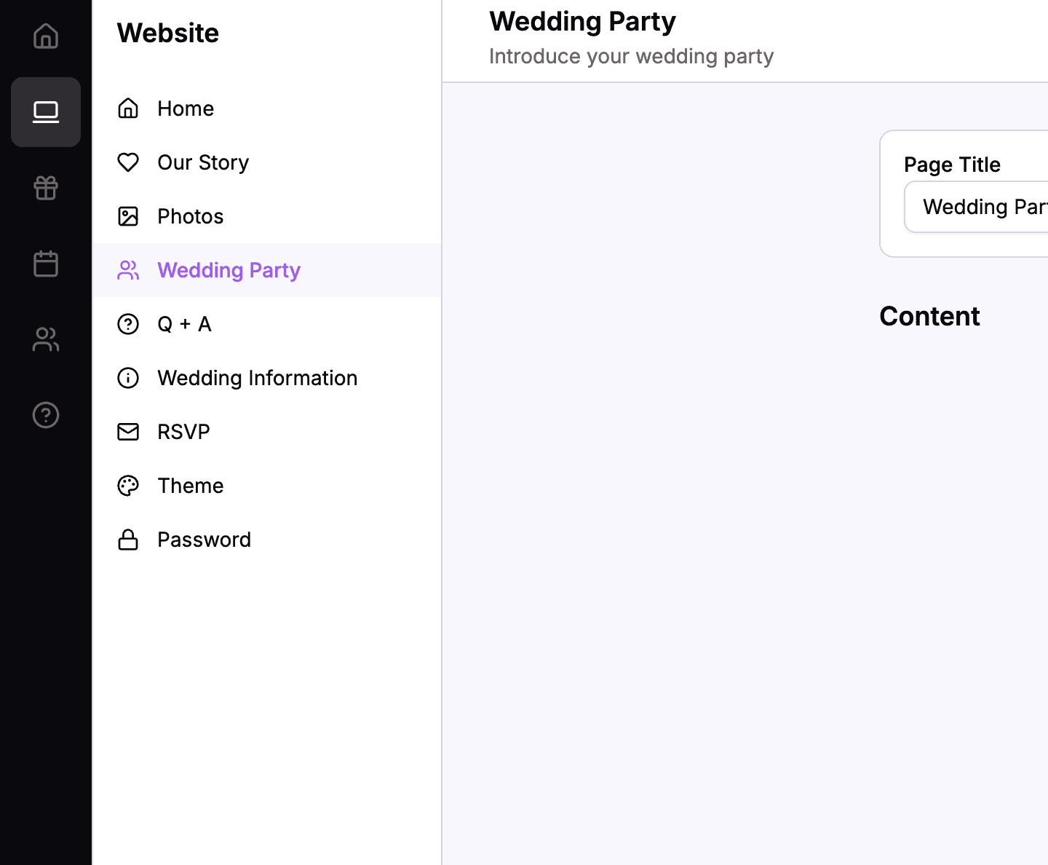Viewport: 1048px width, 865px height.
Task: Click the help question mark icon
Action: (46, 415)
